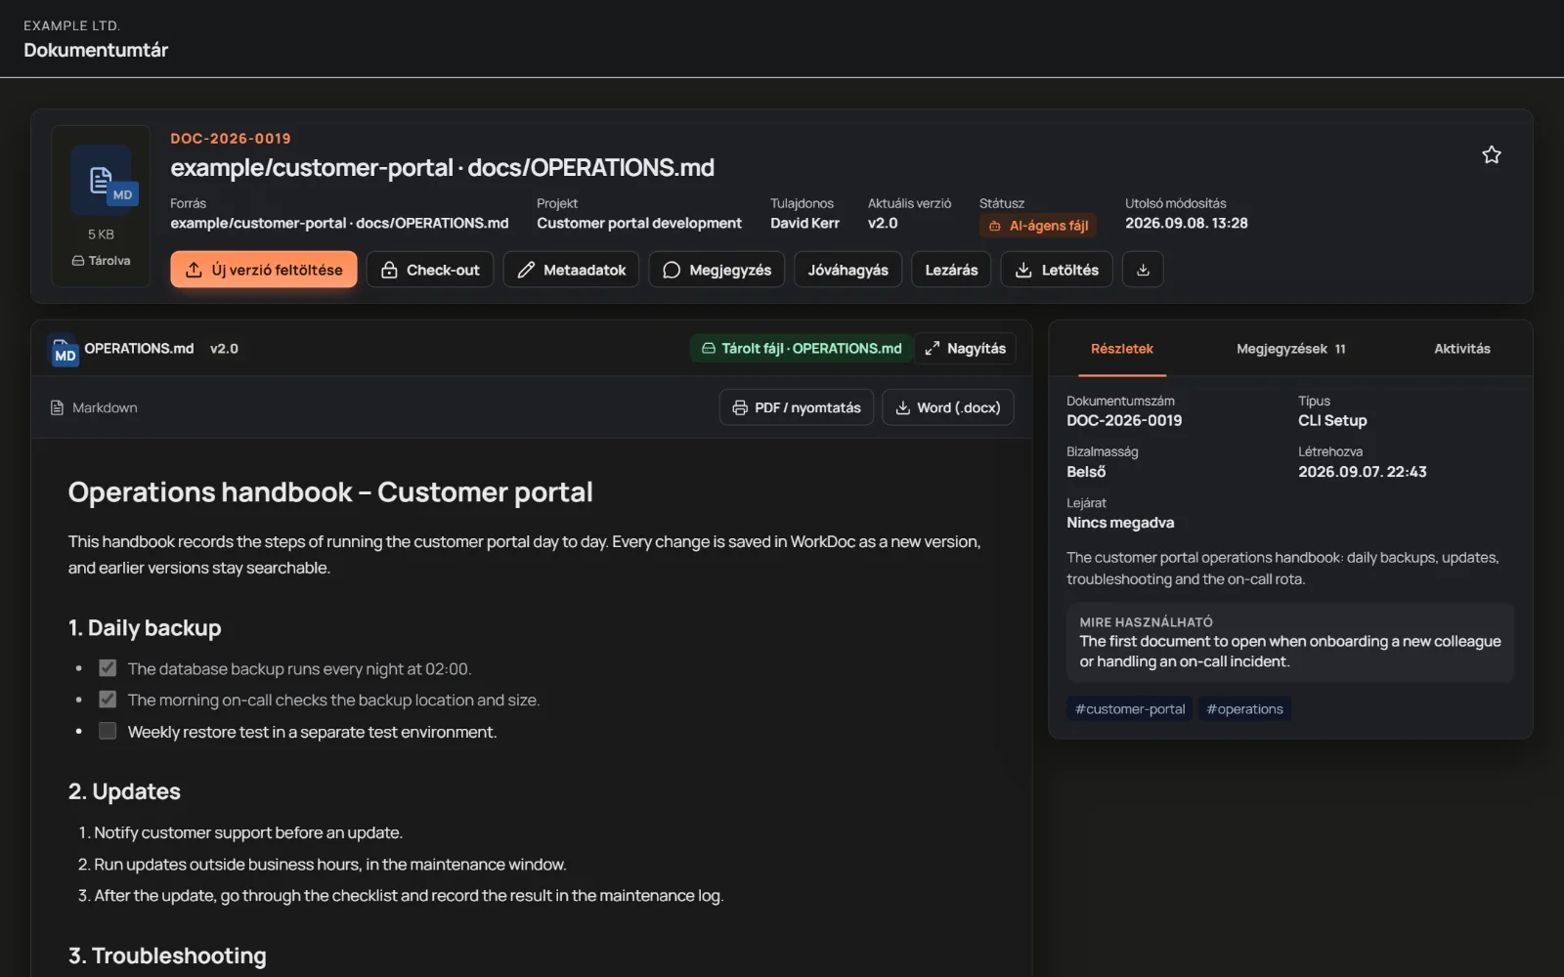Click the created date 2026.09.07. 22:43
Image resolution: width=1564 pixels, height=977 pixels.
click(x=1363, y=472)
